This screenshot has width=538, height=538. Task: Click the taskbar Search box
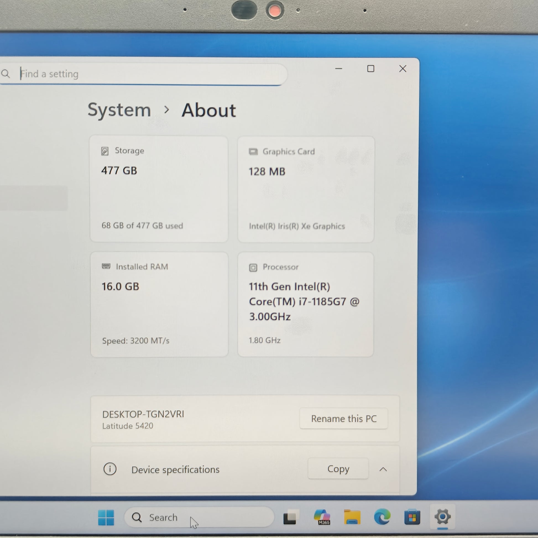(199, 517)
